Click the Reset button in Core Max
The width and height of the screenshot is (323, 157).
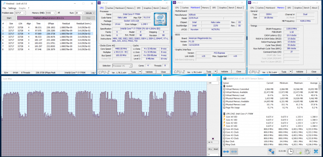click(x=216, y=149)
